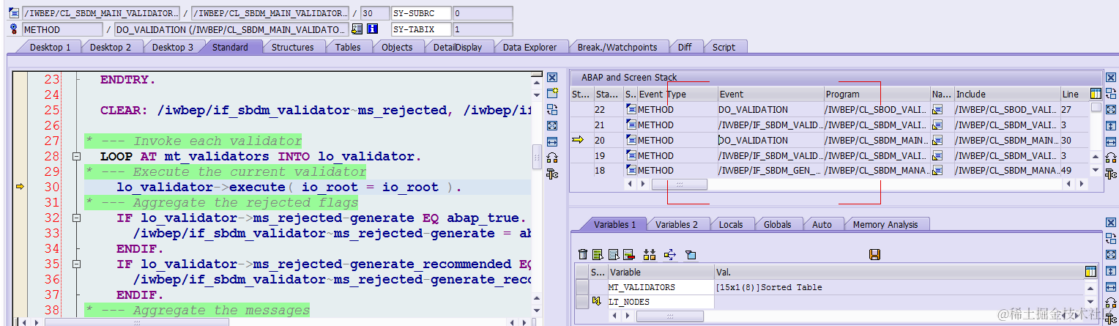Open the Script tab
This screenshot has height=326, width=1119.
pos(724,47)
